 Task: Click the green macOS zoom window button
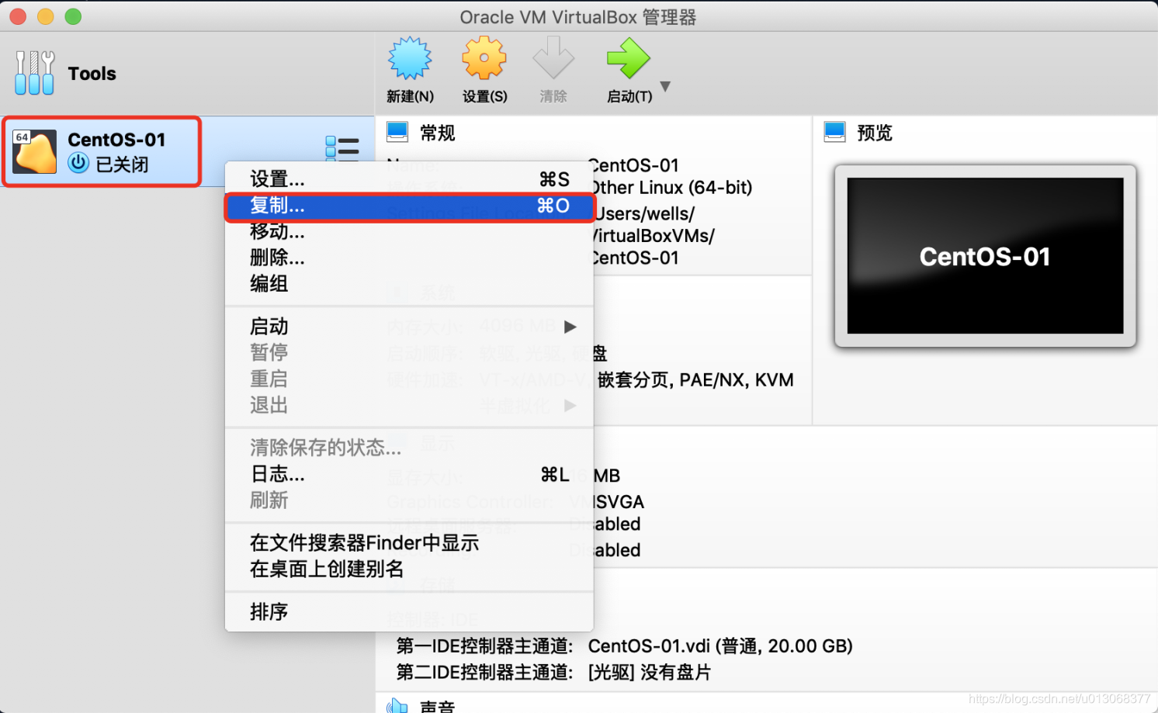(73, 16)
